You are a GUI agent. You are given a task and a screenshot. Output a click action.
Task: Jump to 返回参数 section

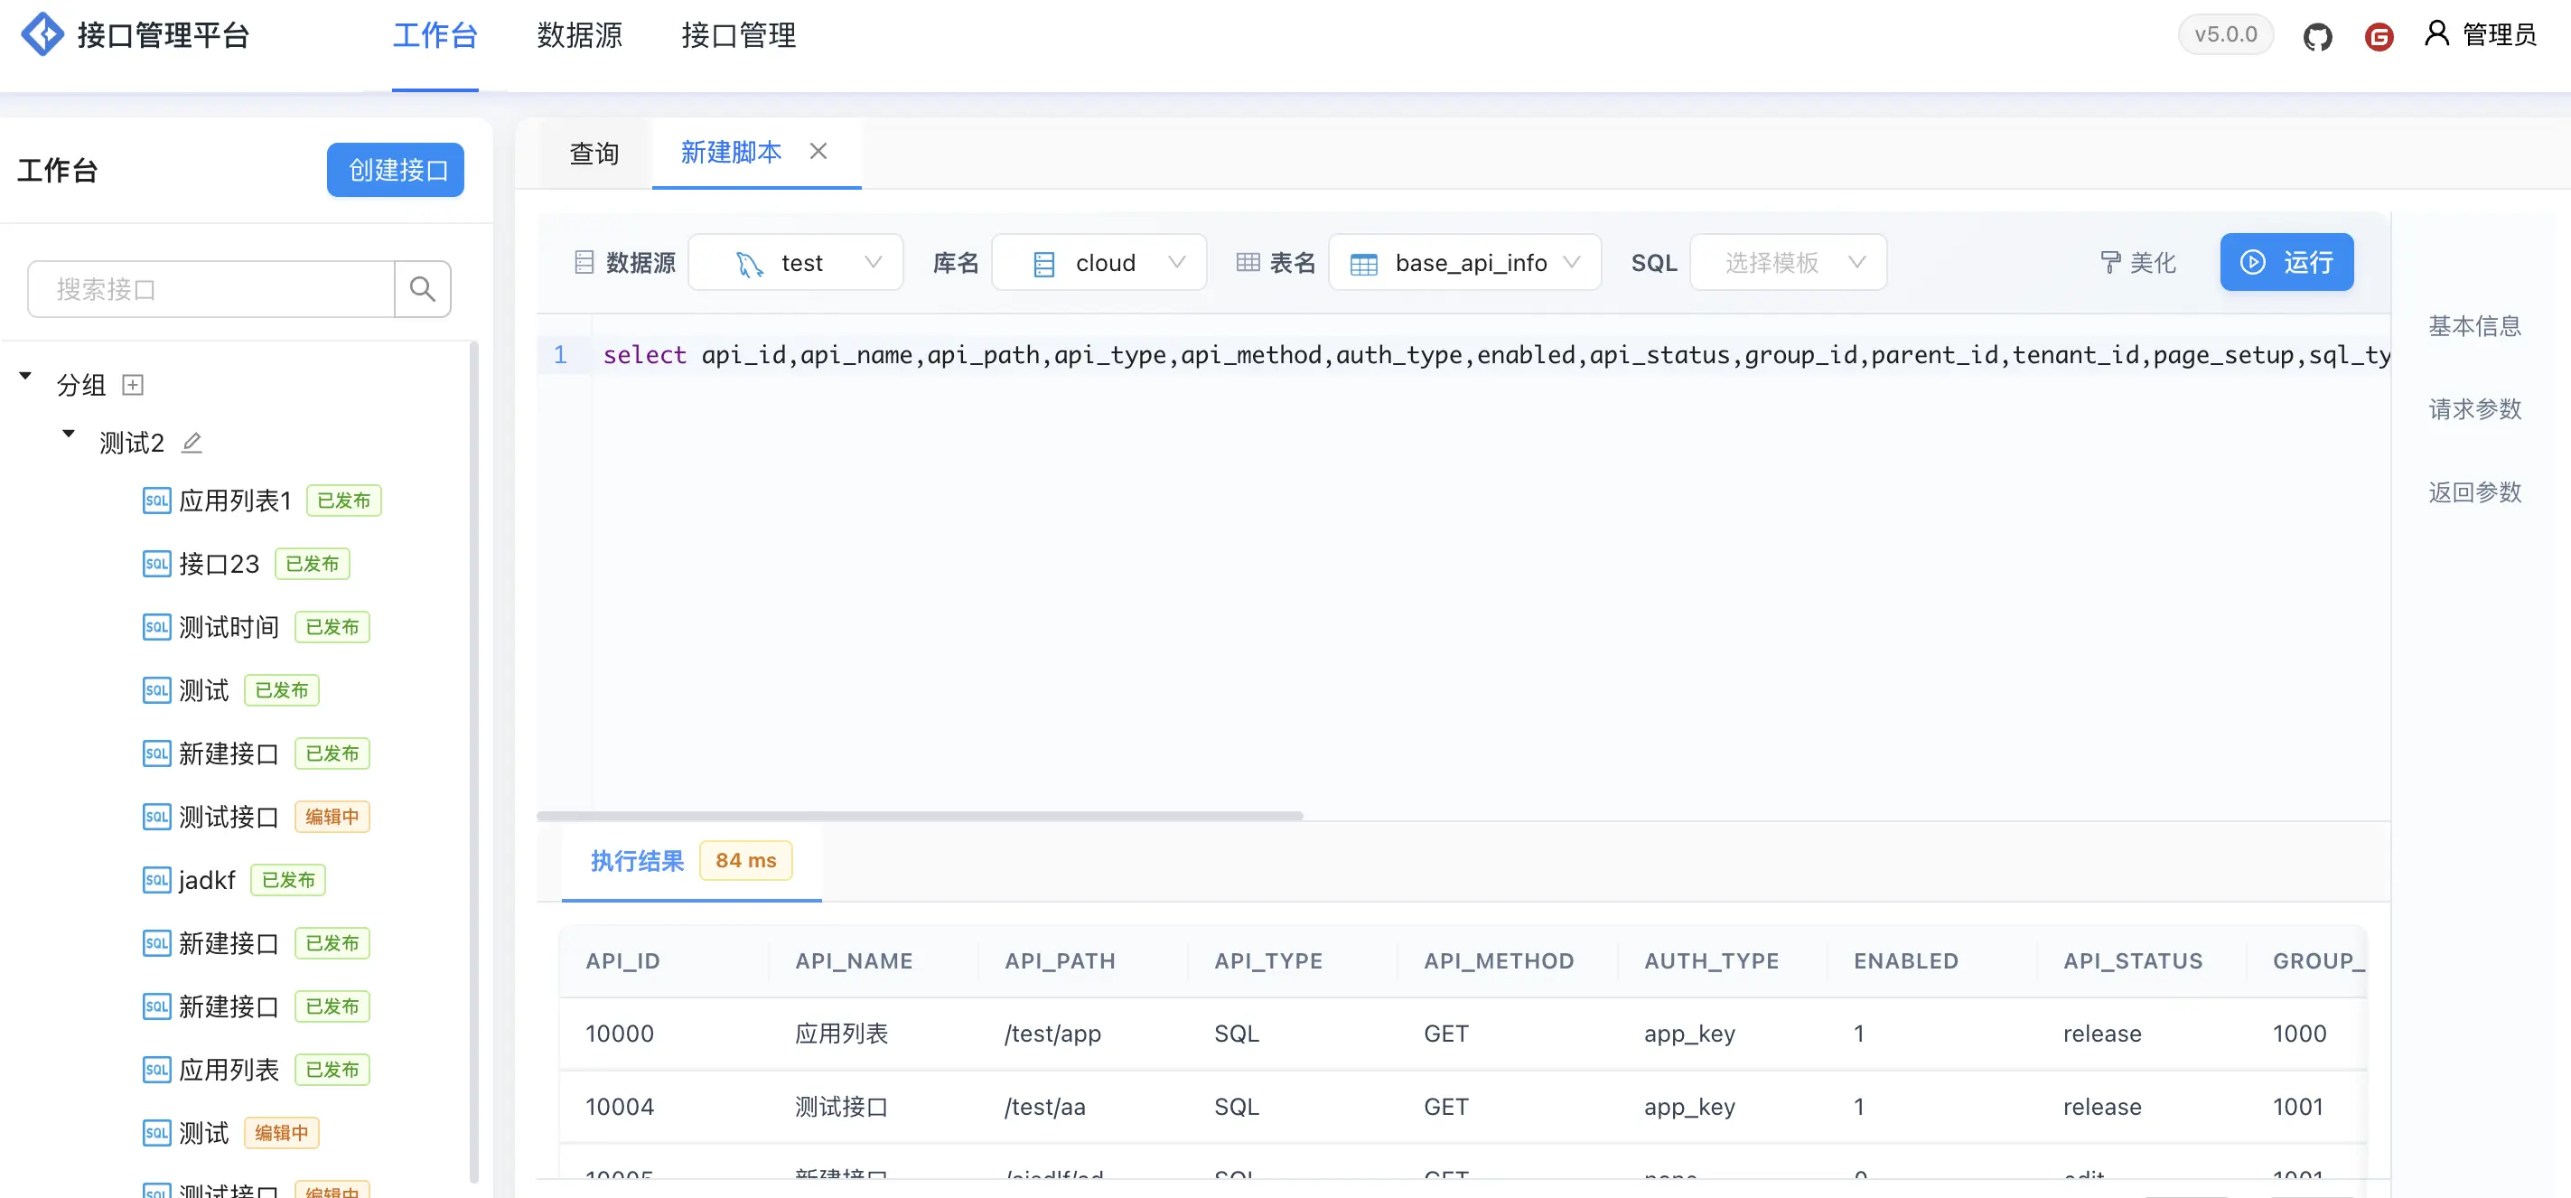pyautogui.click(x=2474, y=491)
